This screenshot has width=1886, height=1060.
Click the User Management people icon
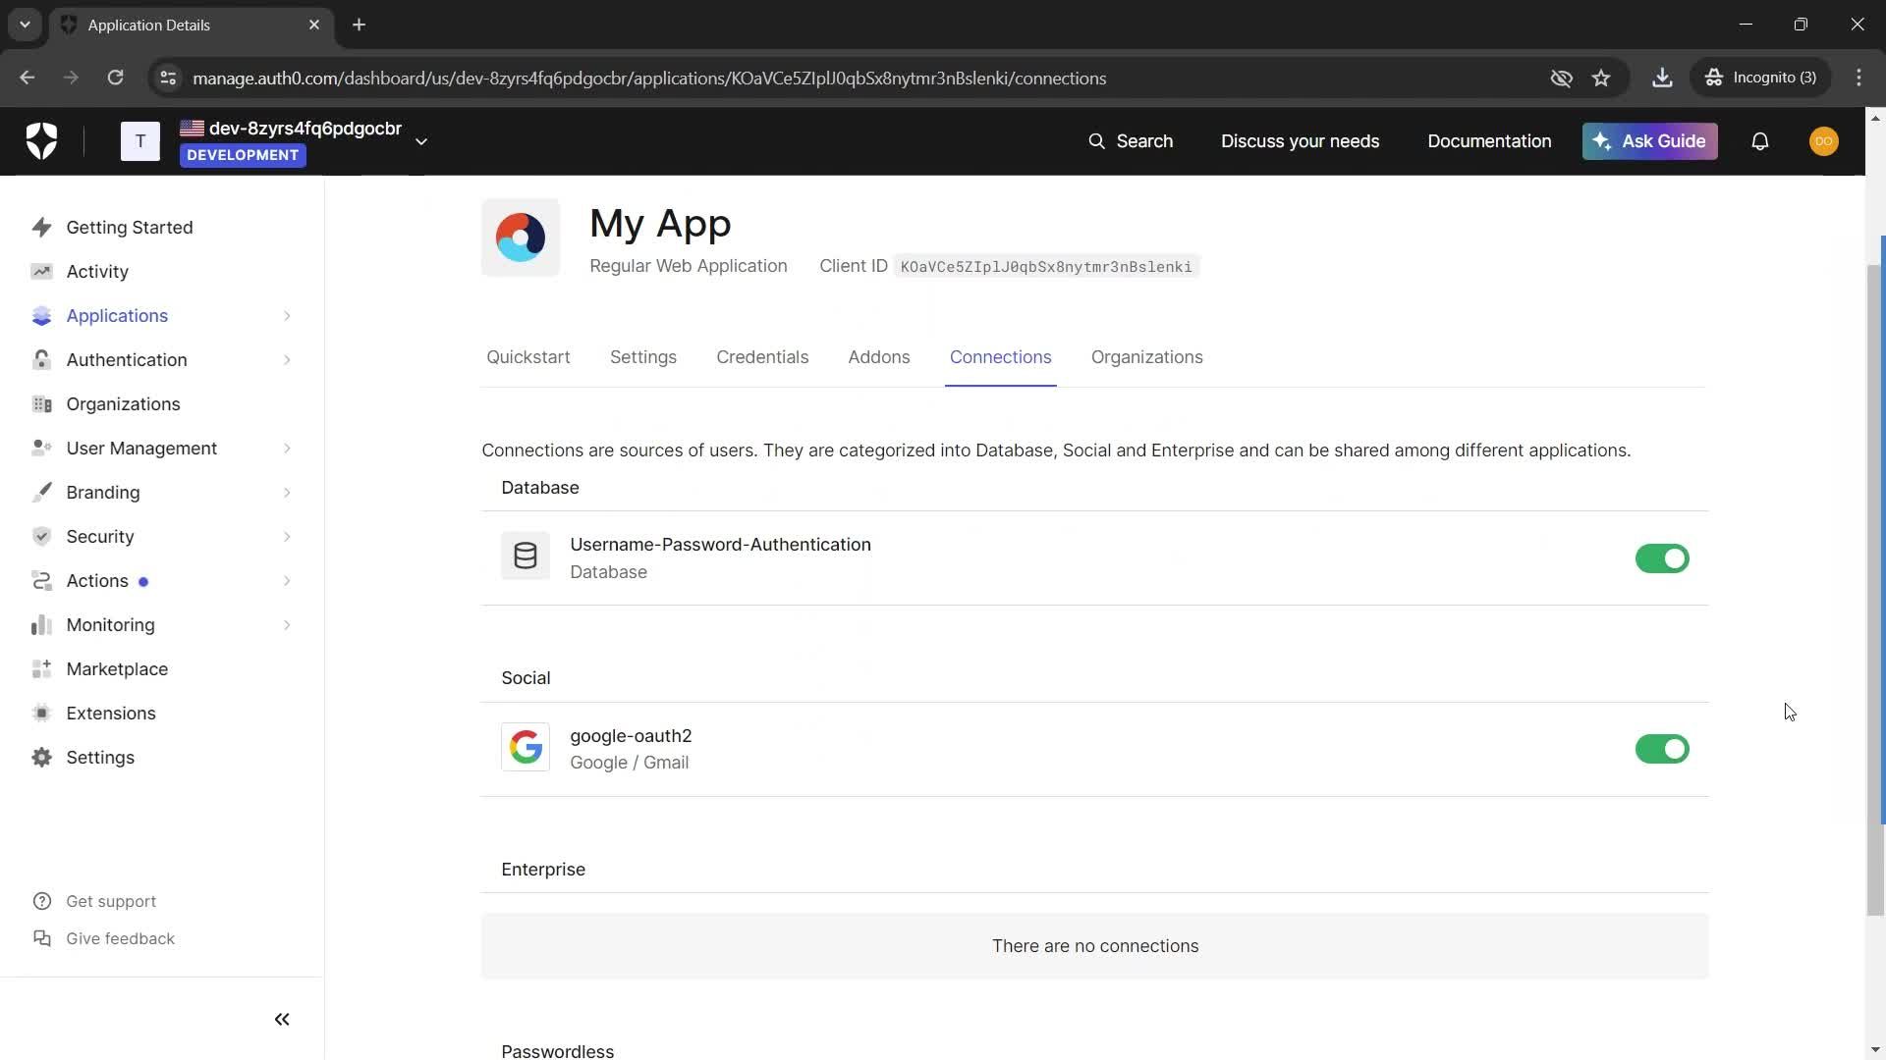(x=41, y=449)
